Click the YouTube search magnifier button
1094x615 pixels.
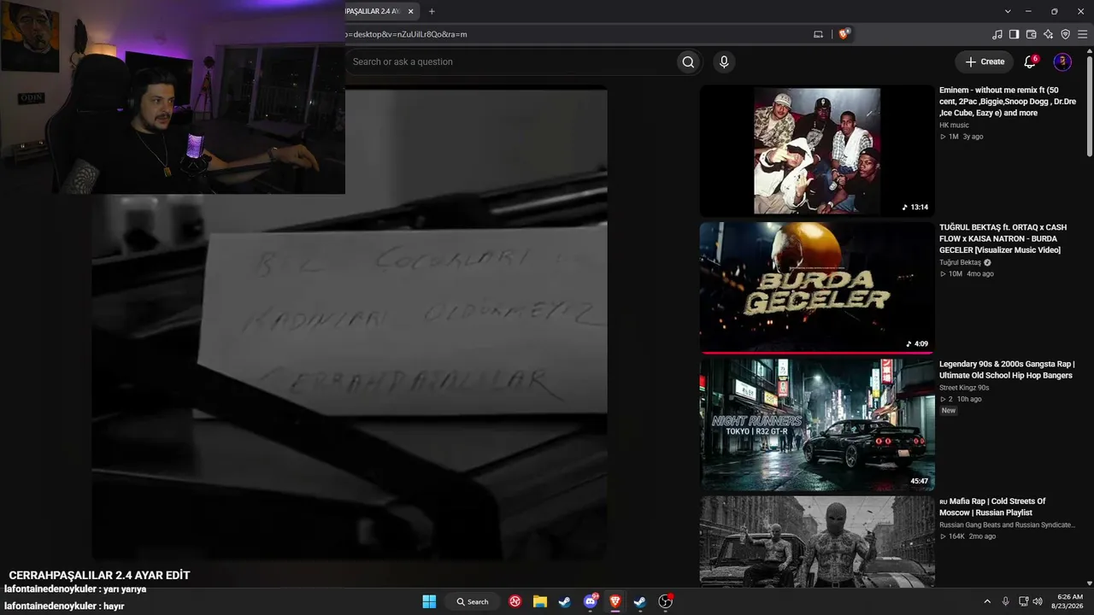pyautogui.click(x=688, y=61)
